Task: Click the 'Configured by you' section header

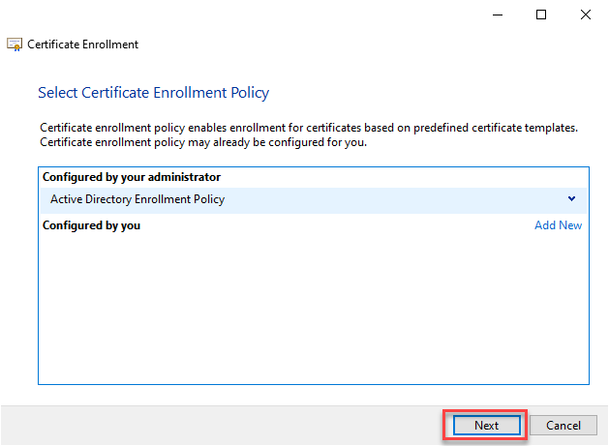Action: click(x=91, y=225)
